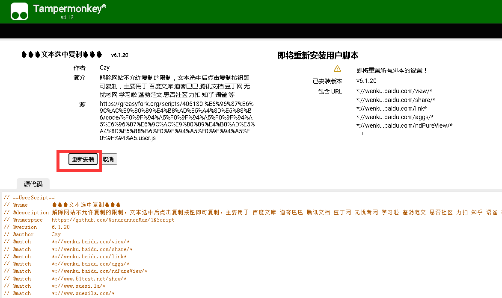502x298 pixels.
Task: Click the installed version v6.1.20 value
Action: [x=366, y=81]
